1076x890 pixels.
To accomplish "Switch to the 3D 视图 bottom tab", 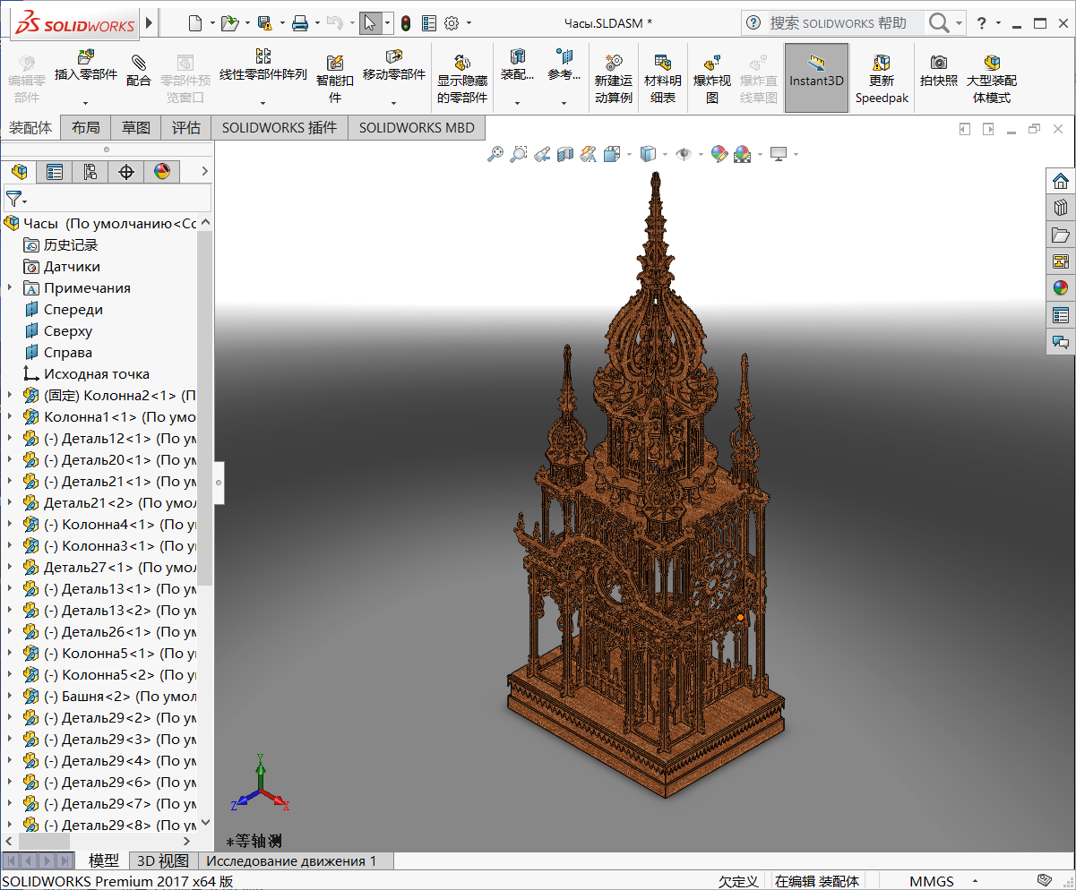I will click(x=163, y=861).
